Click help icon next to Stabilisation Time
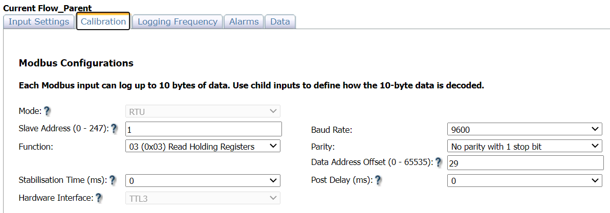The width and height of the screenshot is (610, 213). point(113,180)
